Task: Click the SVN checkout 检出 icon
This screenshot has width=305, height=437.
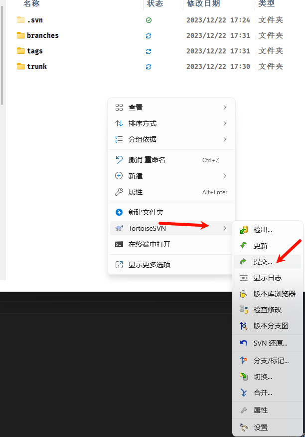Action: 244,230
